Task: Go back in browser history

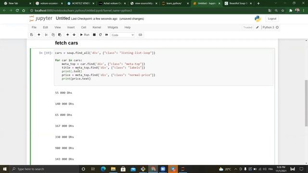Action: click(4, 11)
